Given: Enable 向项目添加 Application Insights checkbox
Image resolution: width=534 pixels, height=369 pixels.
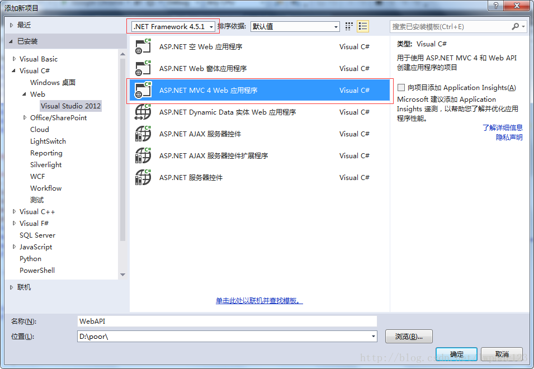Looking at the screenshot, I should click(401, 87).
